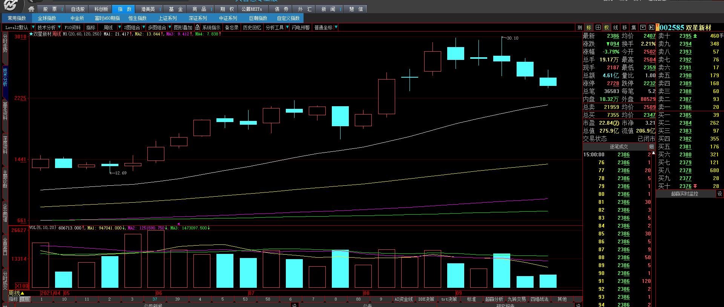Open the 测 tool icon above quote panel
This screenshot has width=724, height=307.
click(580, 27)
